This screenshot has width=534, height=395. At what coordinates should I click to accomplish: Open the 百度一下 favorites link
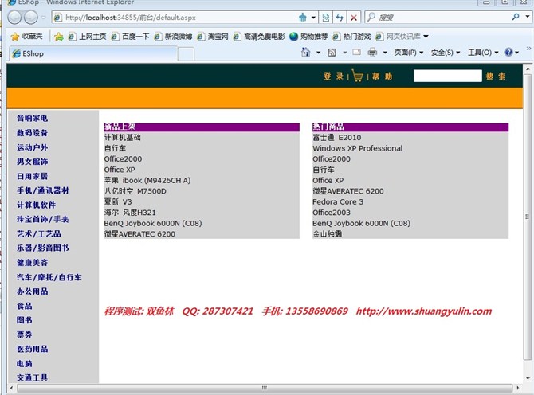point(131,37)
